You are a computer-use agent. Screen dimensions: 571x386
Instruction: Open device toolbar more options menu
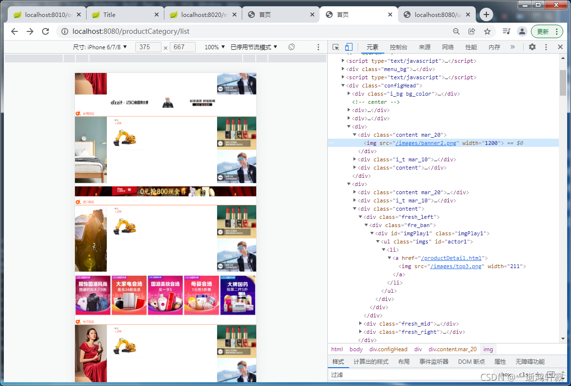click(x=318, y=47)
